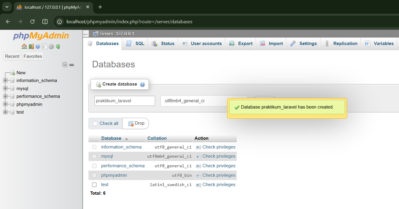Screen dimensions: 399x209
Task: Click information_schema database icon in tree
Action: (x=12, y=80)
